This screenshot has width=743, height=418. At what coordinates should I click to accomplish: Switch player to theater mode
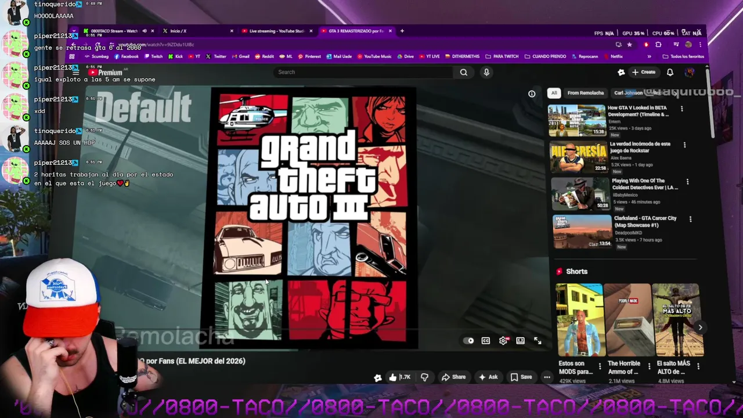520,341
